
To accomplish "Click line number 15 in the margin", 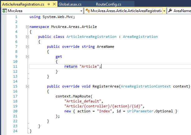I will tap(15, 86).
